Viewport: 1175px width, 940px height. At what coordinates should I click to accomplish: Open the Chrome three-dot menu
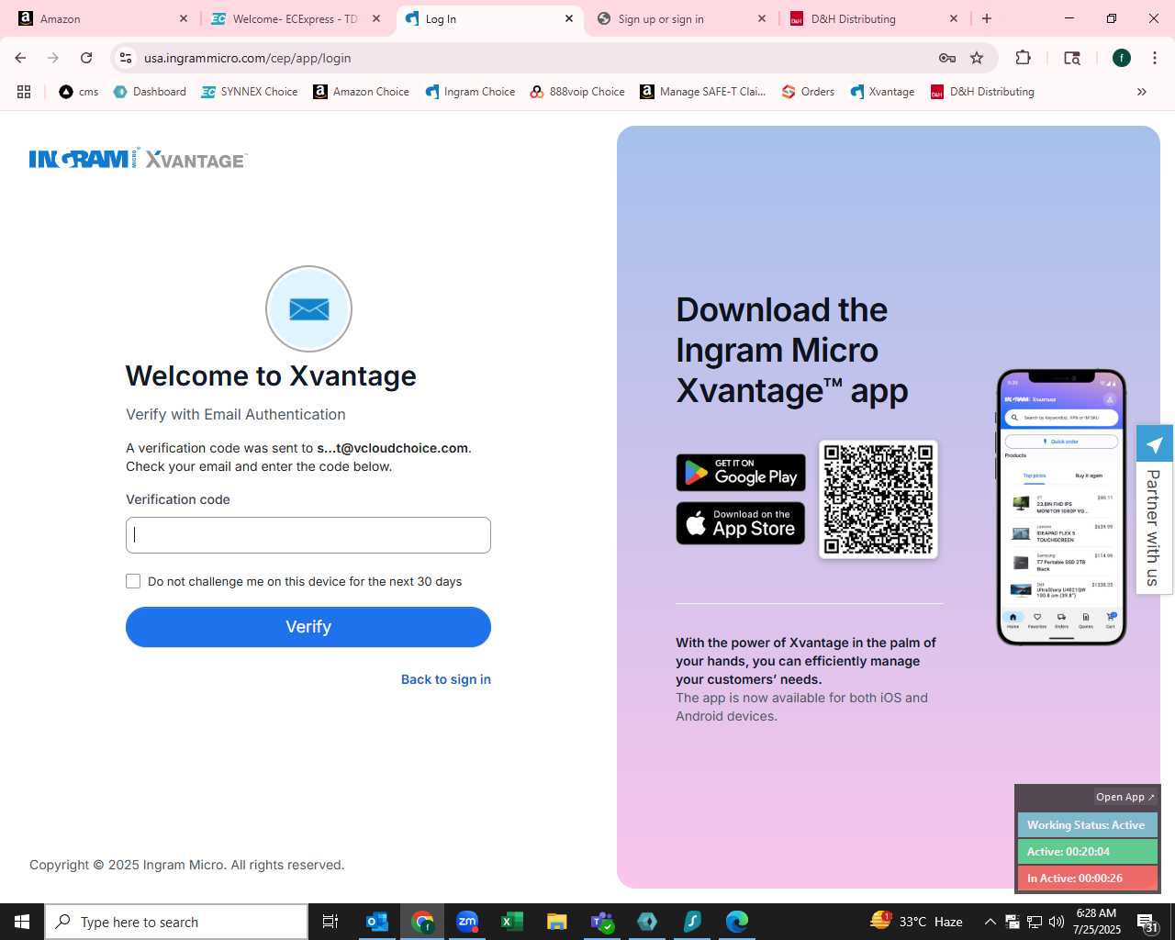1155,58
